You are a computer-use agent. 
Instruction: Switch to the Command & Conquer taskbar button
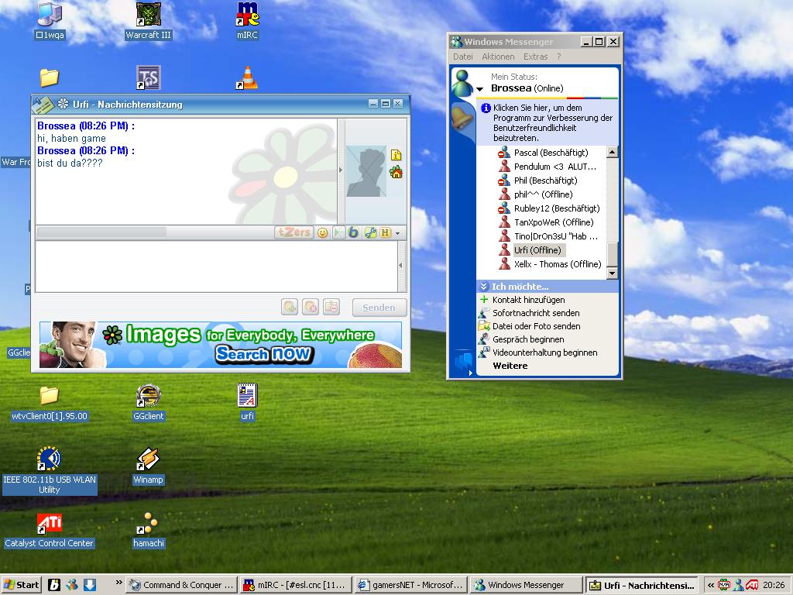pyautogui.click(x=180, y=585)
